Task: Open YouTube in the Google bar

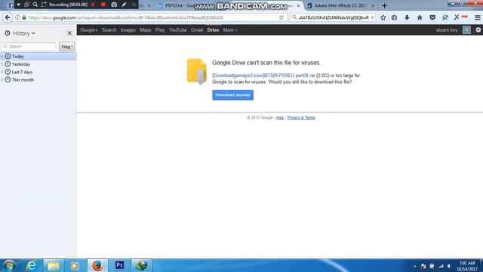Action: [178, 30]
